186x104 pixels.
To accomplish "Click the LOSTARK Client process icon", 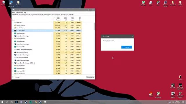I will [15, 31].
